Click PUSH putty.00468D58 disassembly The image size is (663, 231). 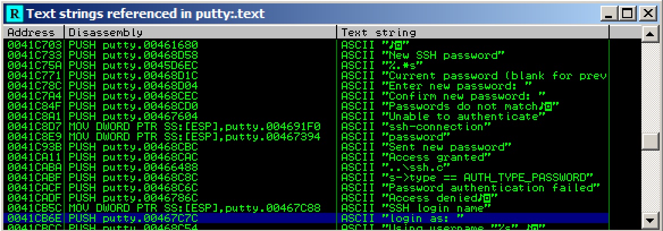click(x=133, y=55)
